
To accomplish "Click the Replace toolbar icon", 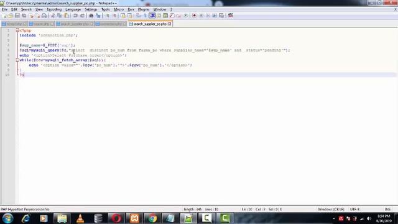I will click(x=98, y=16).
